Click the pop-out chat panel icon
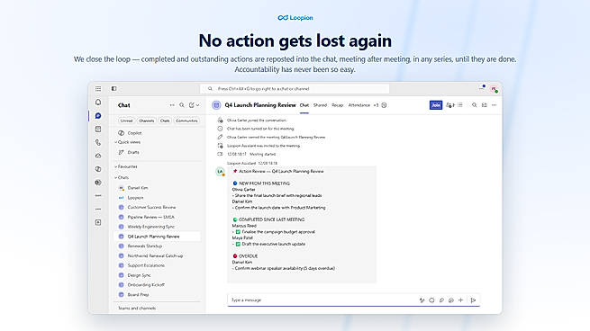The height and width of the screenshot is (331, 590). (485, 105)
